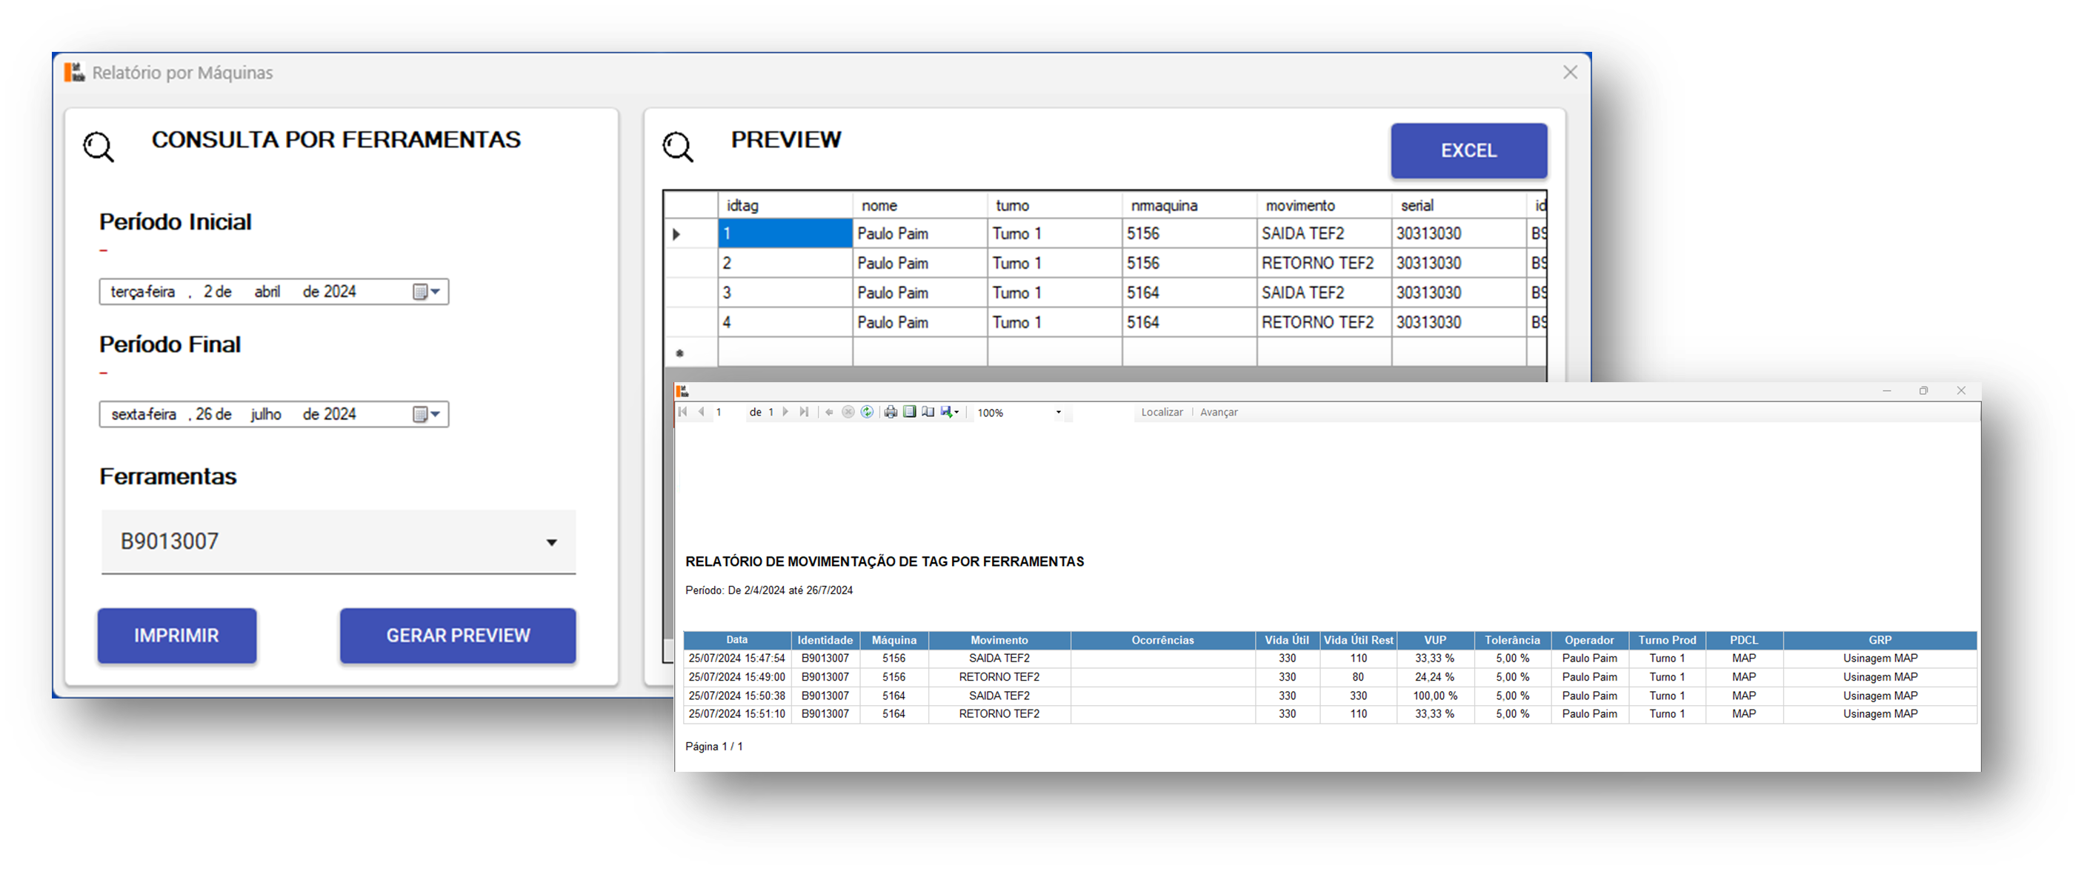Toggle print layout view icon
2087x877 pixels.
910,412
